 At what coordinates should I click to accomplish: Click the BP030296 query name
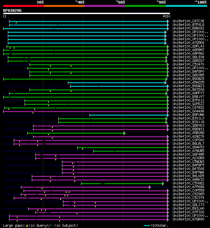click(12, 10)
